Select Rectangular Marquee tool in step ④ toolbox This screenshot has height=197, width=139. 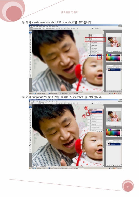[30, 36]
